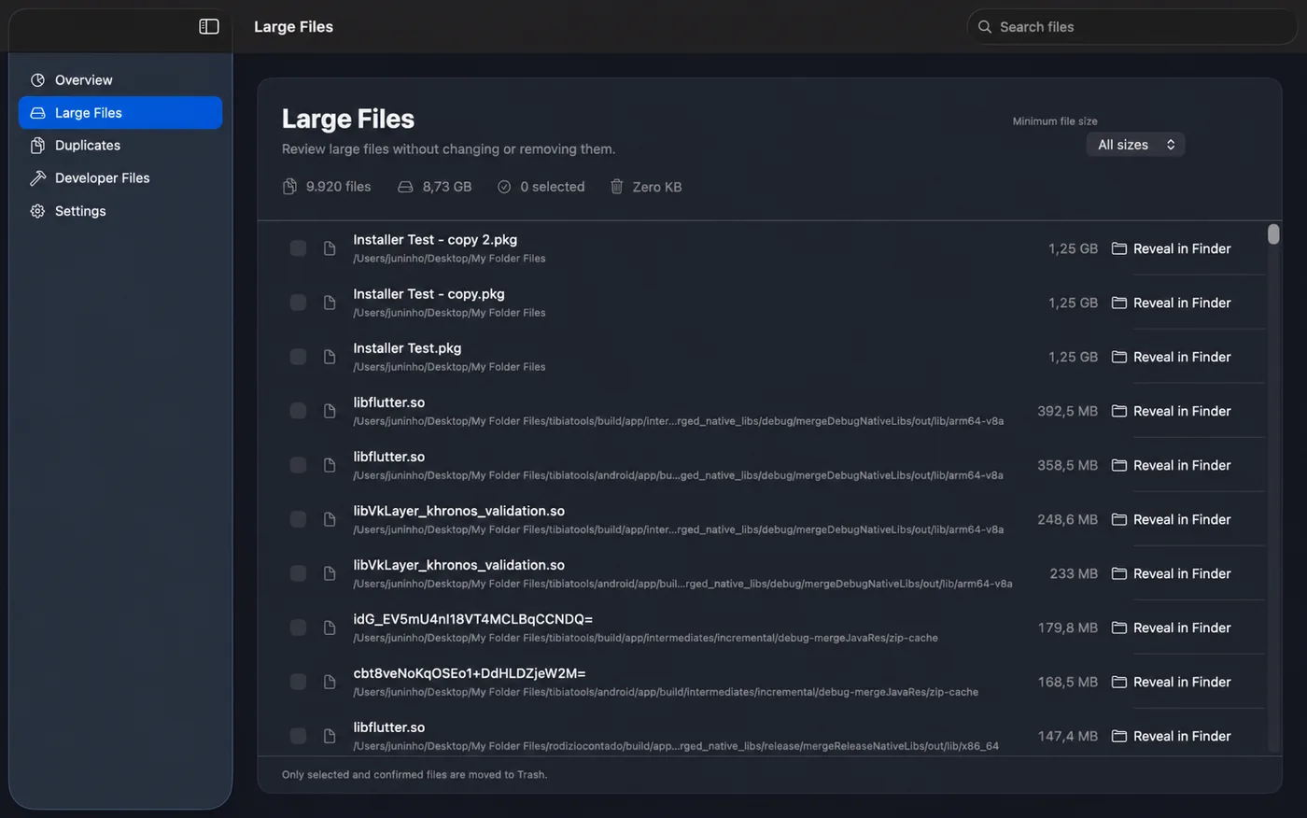Click the selected checkmark circle icon
The height and width of the screenshot is (818, 1307).
pyautogui.click(x=504, y=187)
